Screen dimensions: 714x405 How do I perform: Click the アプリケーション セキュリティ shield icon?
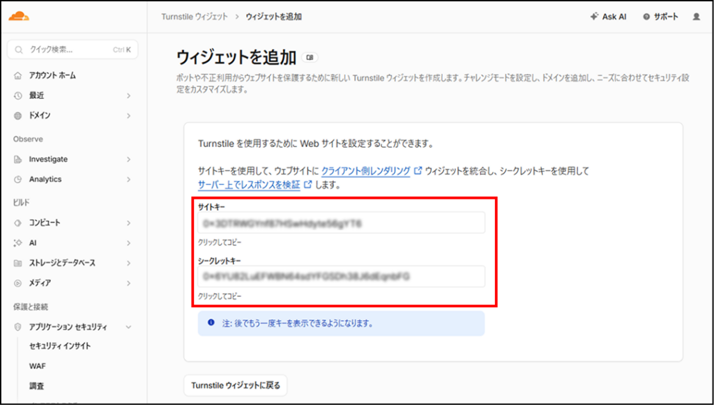[17, 327]
